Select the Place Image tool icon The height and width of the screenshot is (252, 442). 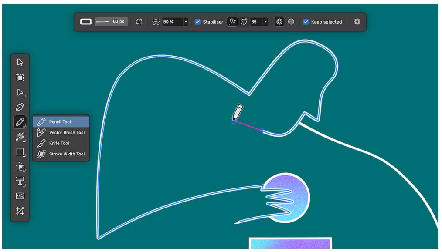pos(20,196)
